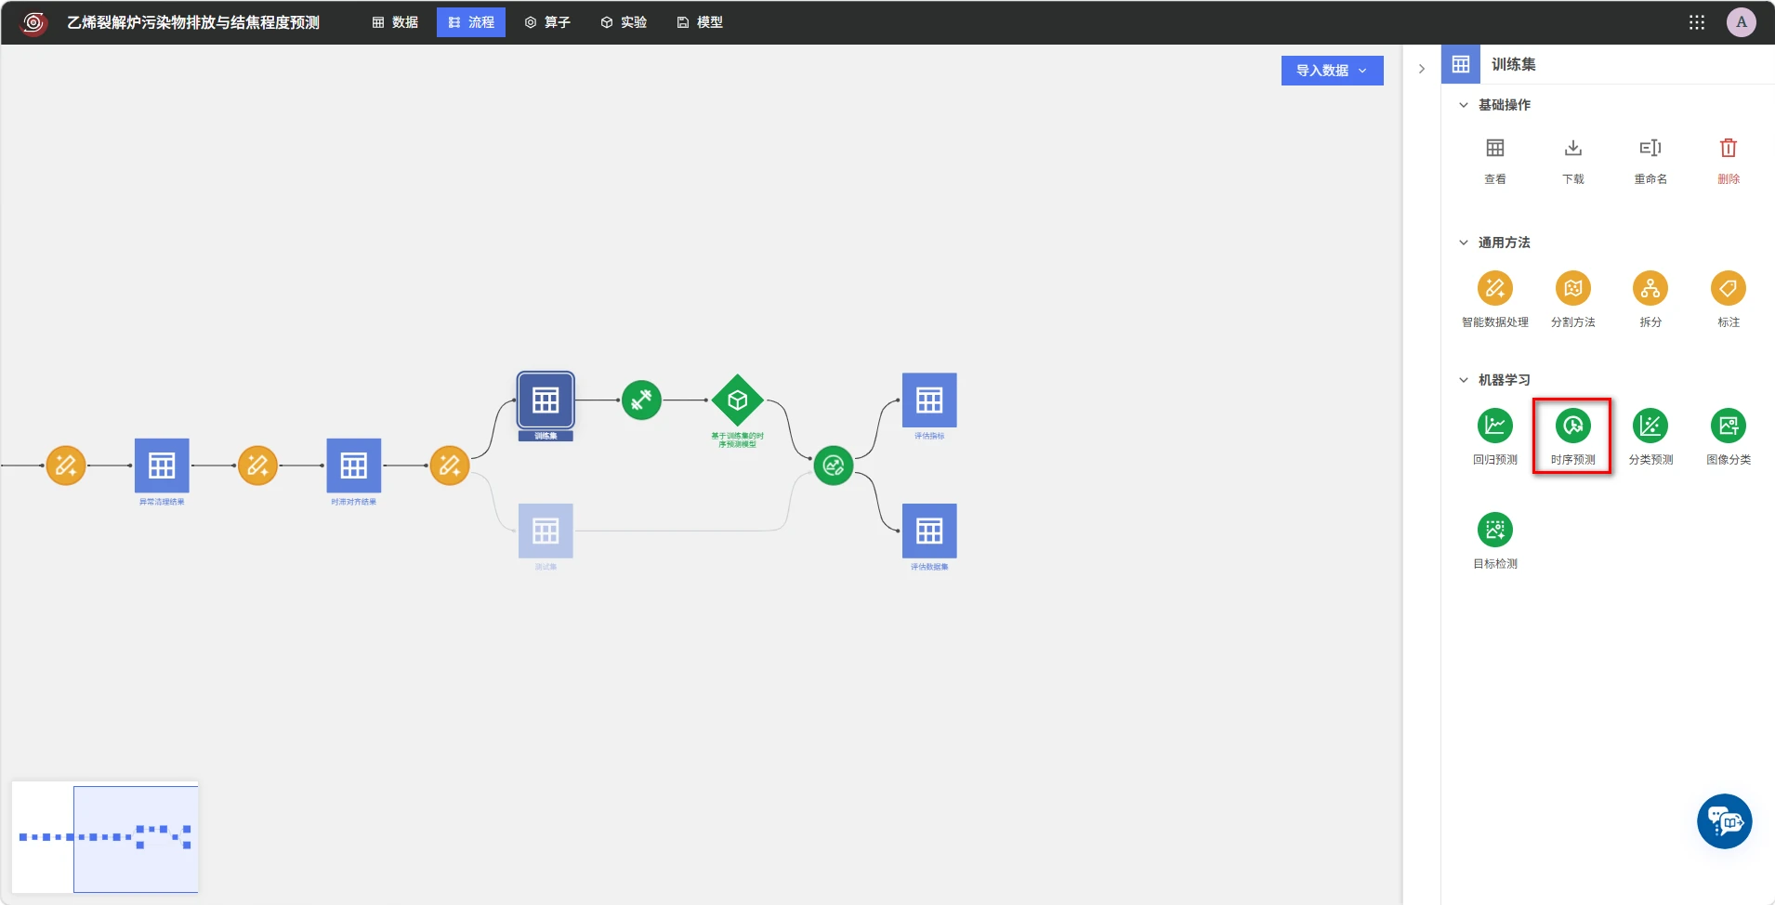Screen dimensions: 1775x905
Task: Switch to the 模型 tab
Action: [x=700, y=22]
